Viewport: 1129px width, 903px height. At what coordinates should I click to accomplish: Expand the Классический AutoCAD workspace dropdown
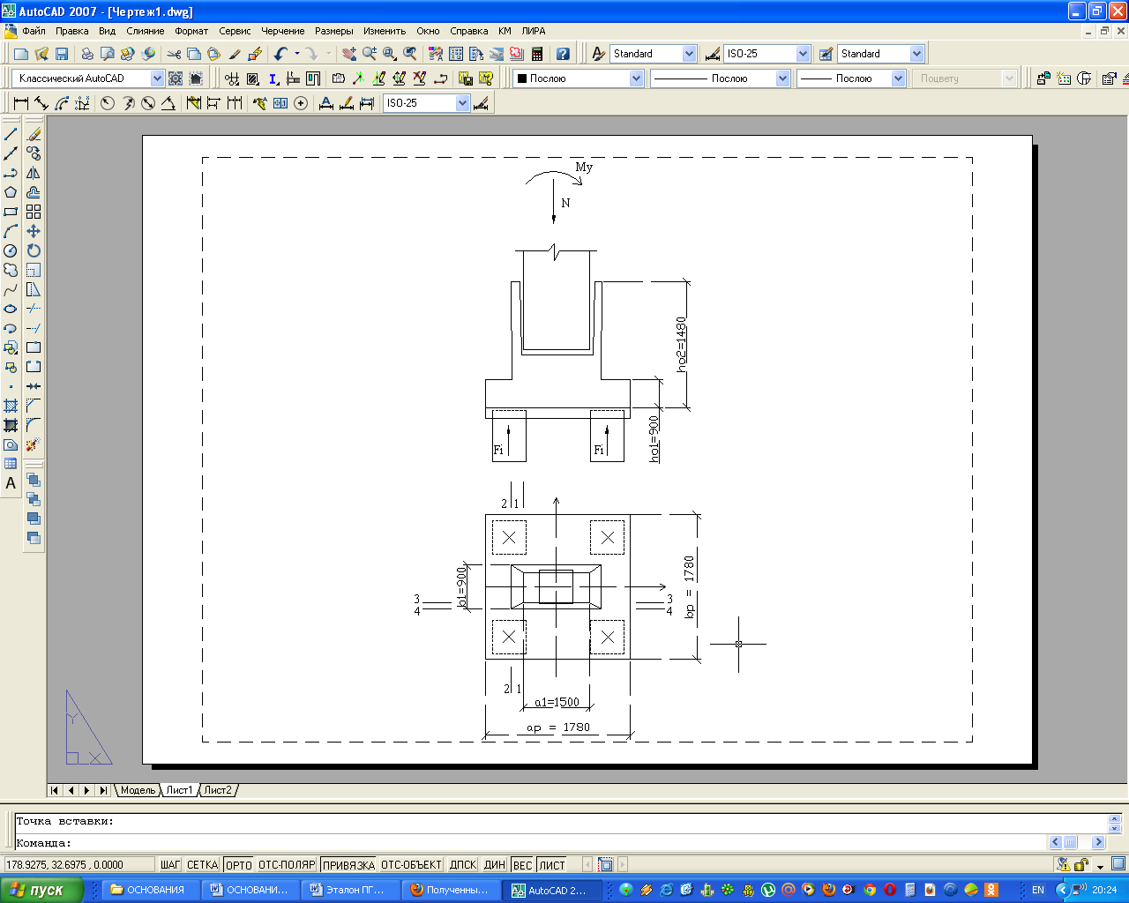click(x=157, y=78)
